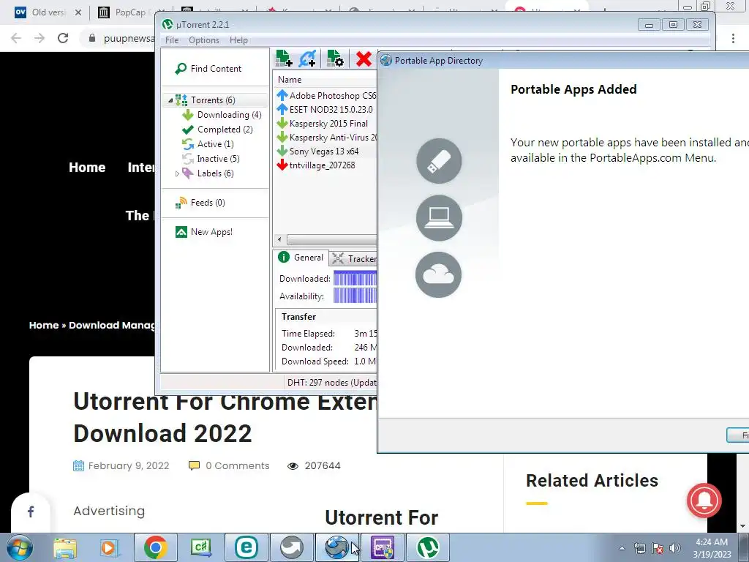Click the USB drive circle icon in Portable App Directory

click(x=439, y=160)
